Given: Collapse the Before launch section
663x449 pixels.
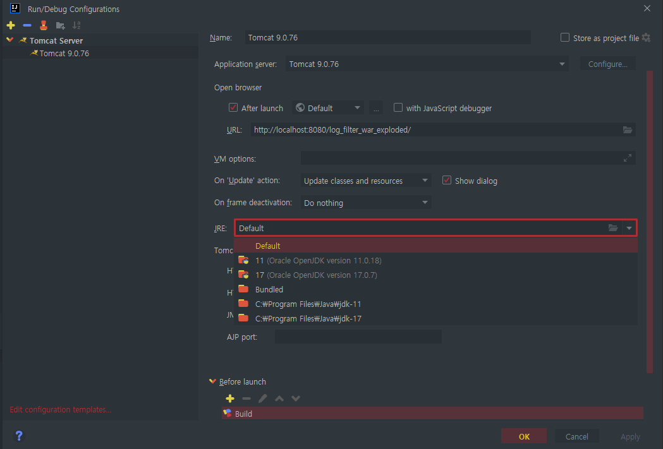Looking at the screenshot, I should coord(213,381).
